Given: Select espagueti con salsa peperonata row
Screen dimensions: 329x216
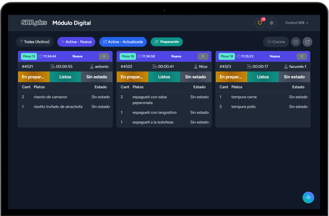Looking at the screenshot, I should pyautogui.click(x=164, y=100).
